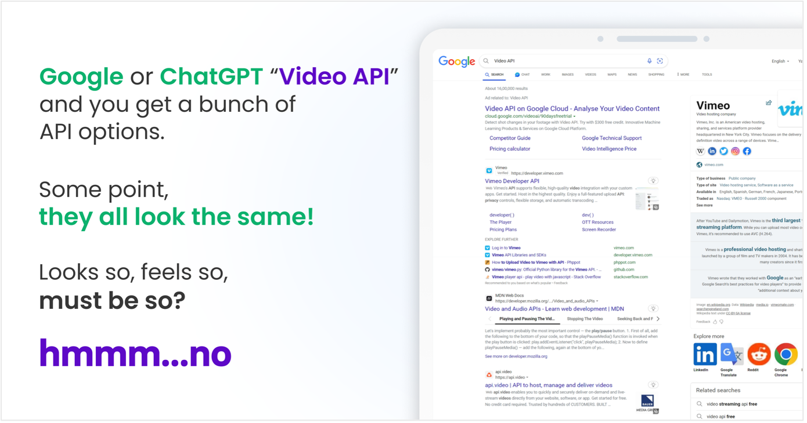This screenshot has width=807, height=423.
Task: Switch to the NEWS tab
Action: click(632, 74)
